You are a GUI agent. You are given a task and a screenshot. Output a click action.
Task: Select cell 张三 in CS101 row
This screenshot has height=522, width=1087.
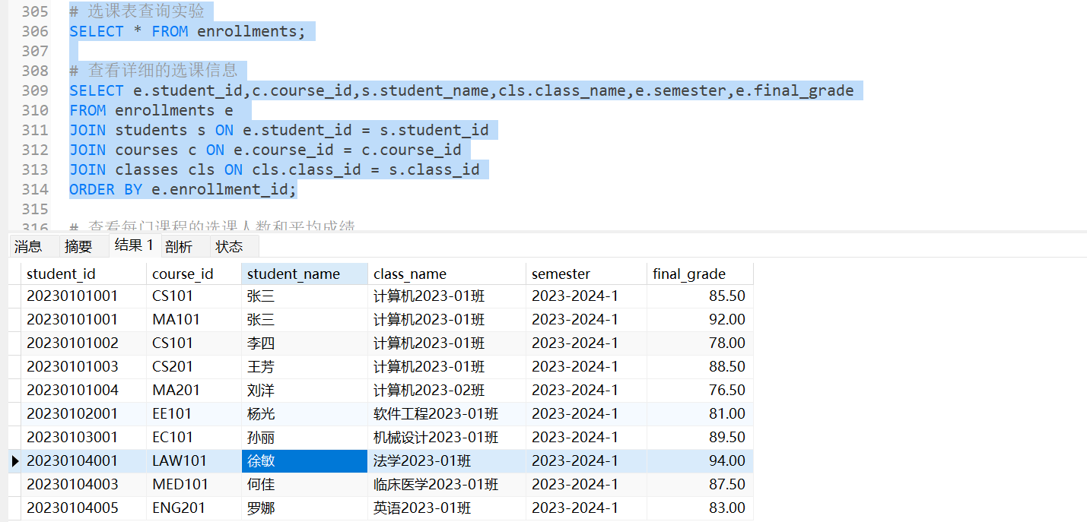(x=304, y=296)
